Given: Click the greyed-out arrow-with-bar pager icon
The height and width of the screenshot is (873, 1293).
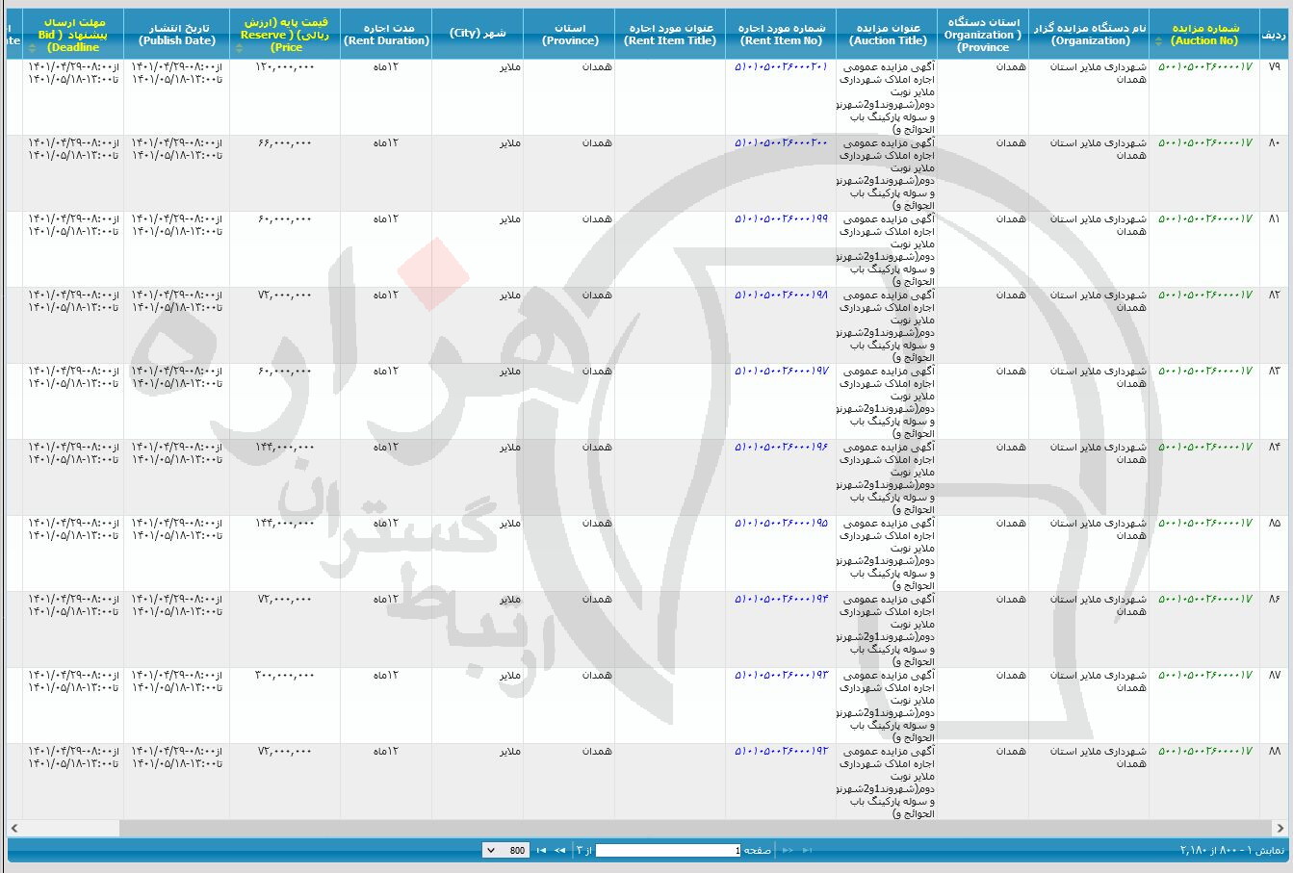Looking at the screenshot, I should point(807,850).
